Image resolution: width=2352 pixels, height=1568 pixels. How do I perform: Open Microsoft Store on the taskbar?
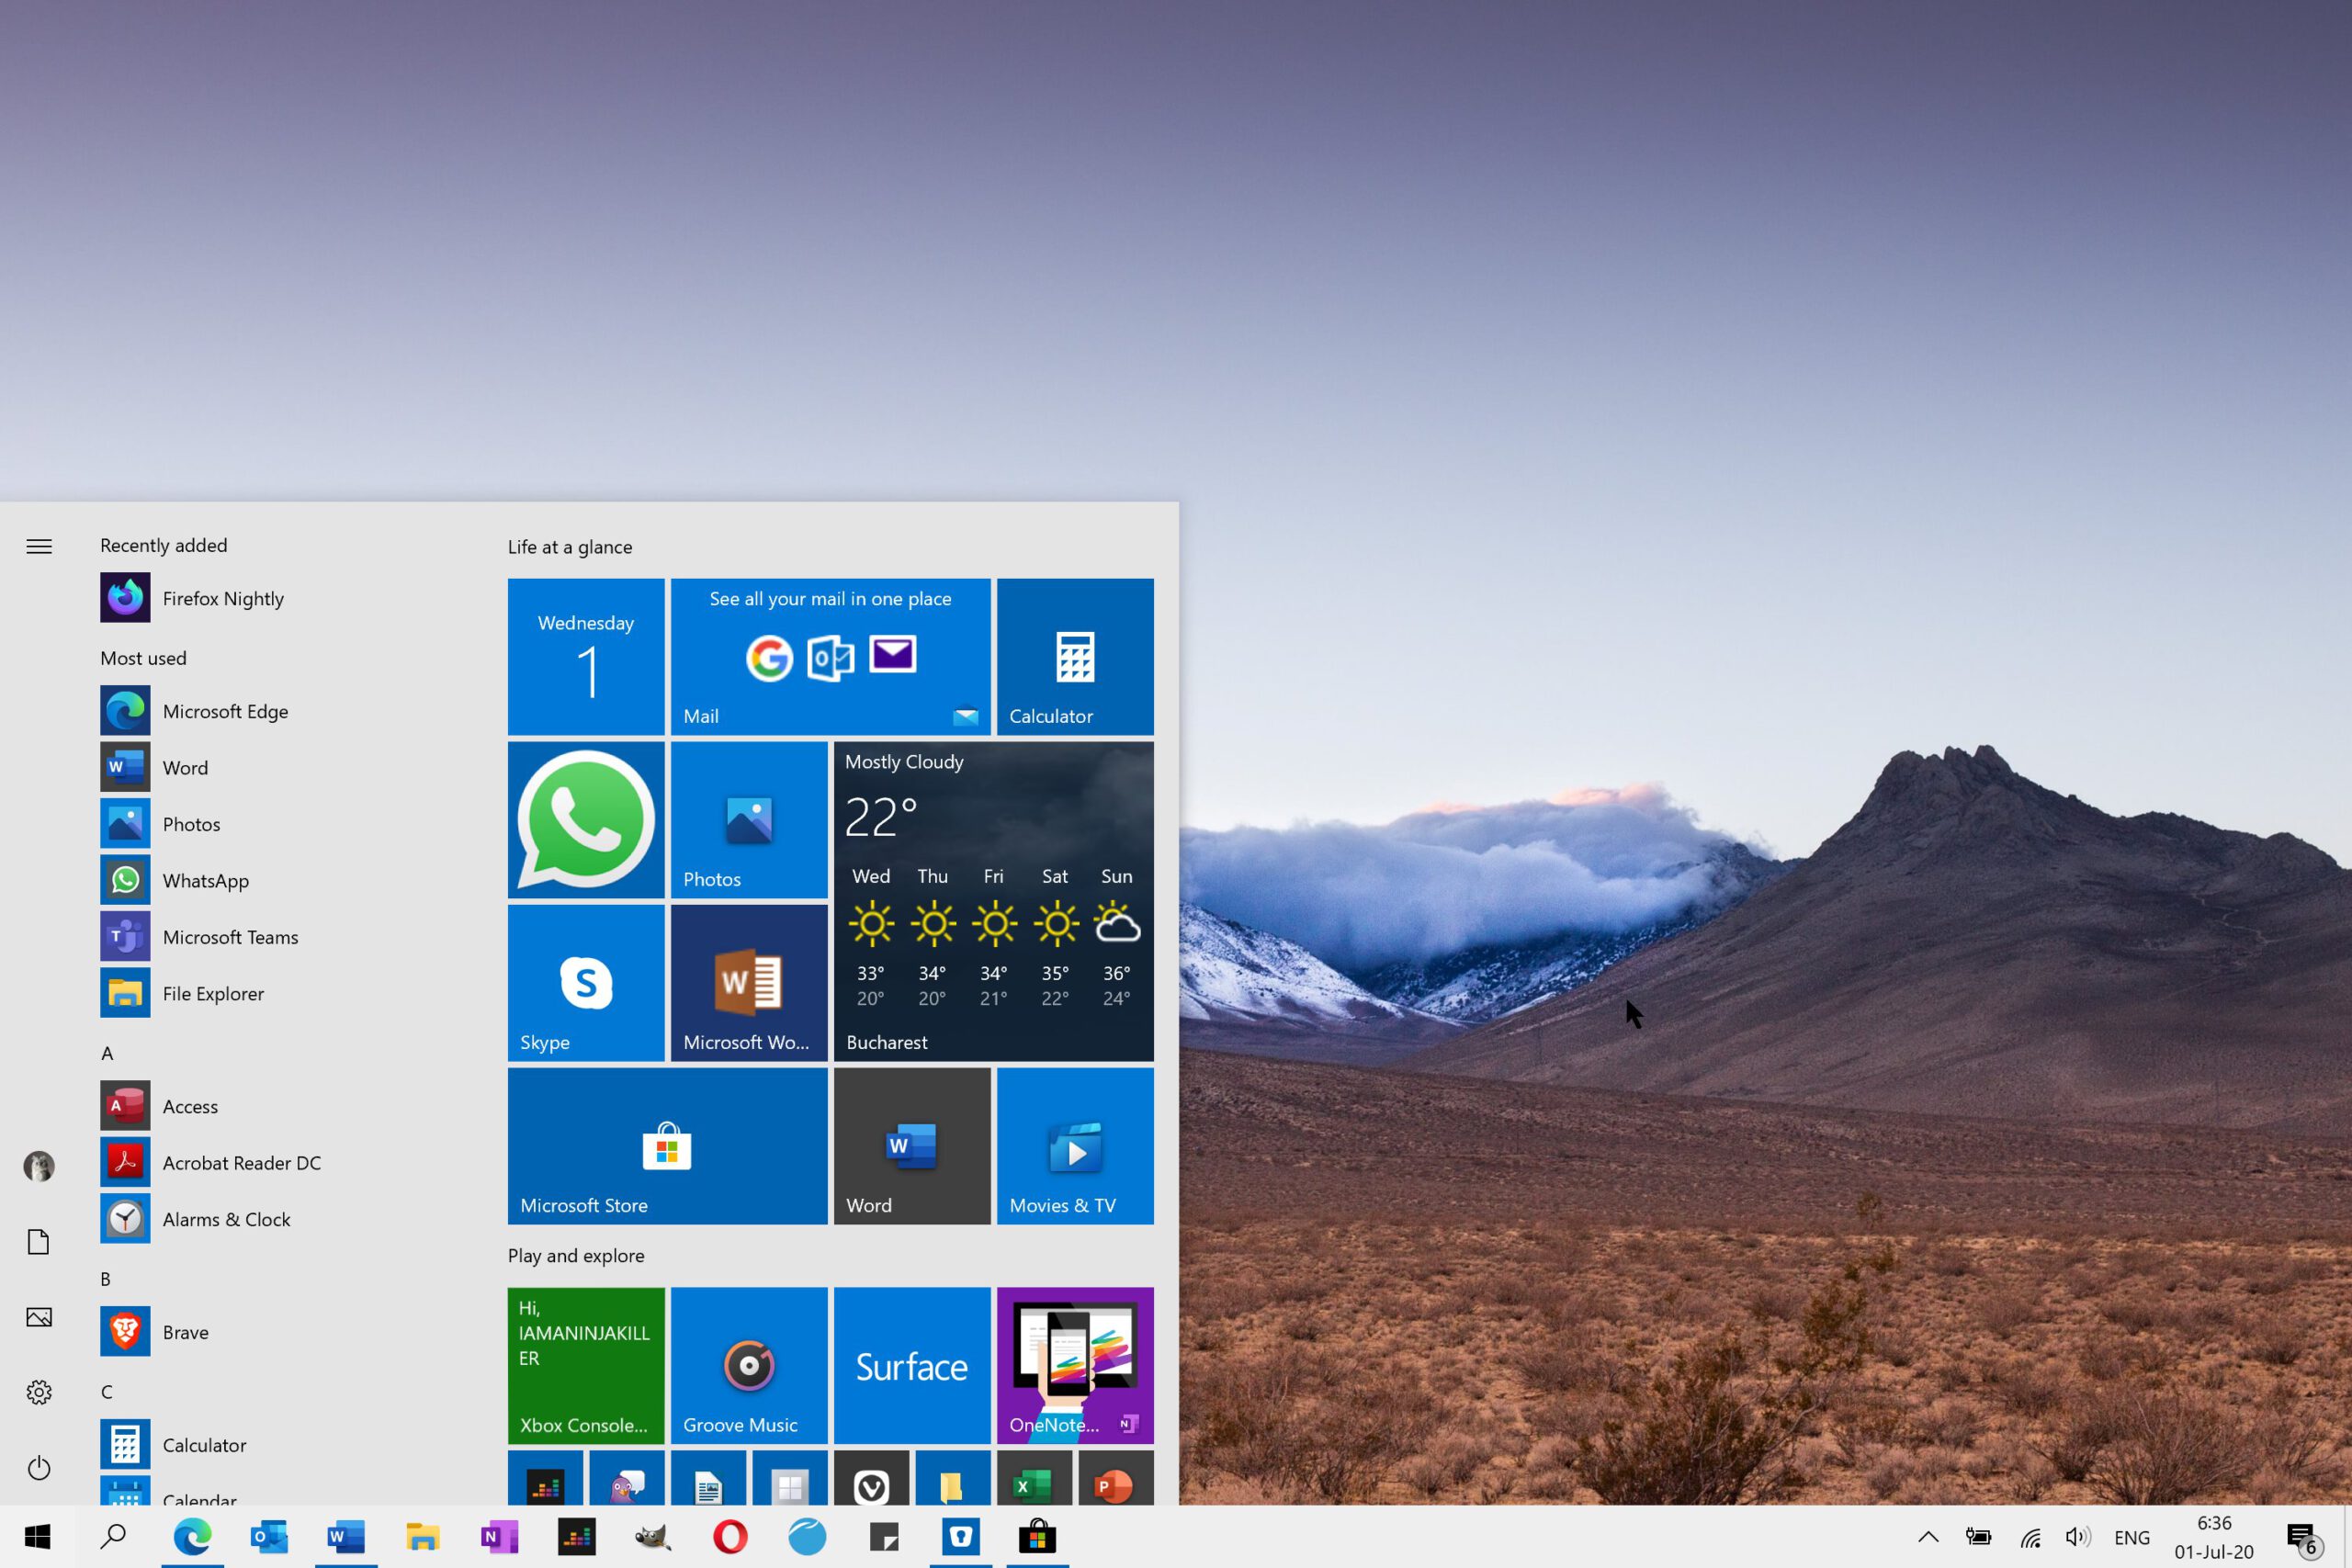pyautogui.click(x=1038, y=1537)
